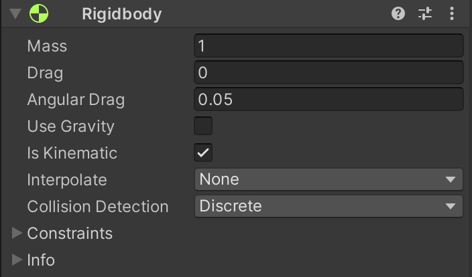Enable the Use Gravity checkbox
Screen dimensions: 472x277
point(203,126)
